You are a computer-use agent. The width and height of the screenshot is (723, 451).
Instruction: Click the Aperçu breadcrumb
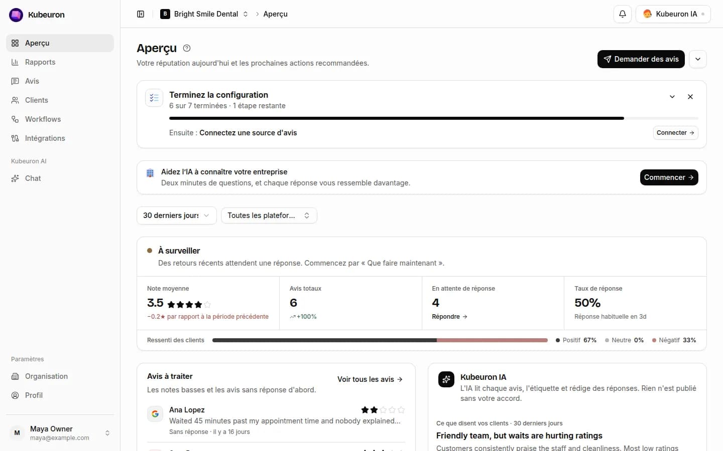point(275,14)
